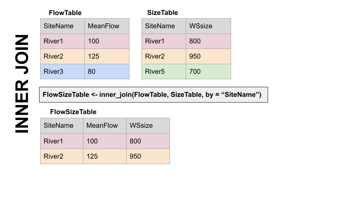Click the inner_join code text box
This screenshot has height=197, width=351.
coord(153,95)
